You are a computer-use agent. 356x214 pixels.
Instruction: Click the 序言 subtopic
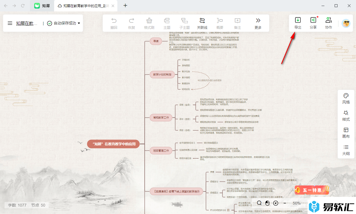[212, 172]
